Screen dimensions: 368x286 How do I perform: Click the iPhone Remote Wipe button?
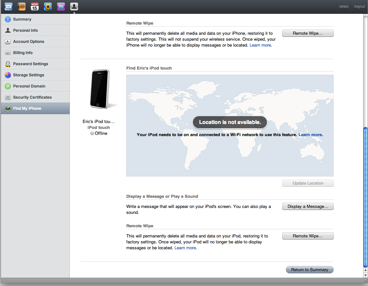click(308, 33)
